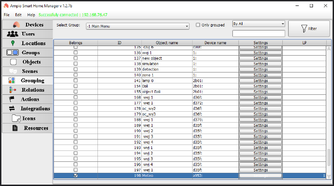Screen dimensions: 334x186
Task: Click the Integrations arrows icon
Action: coord(12,108)
